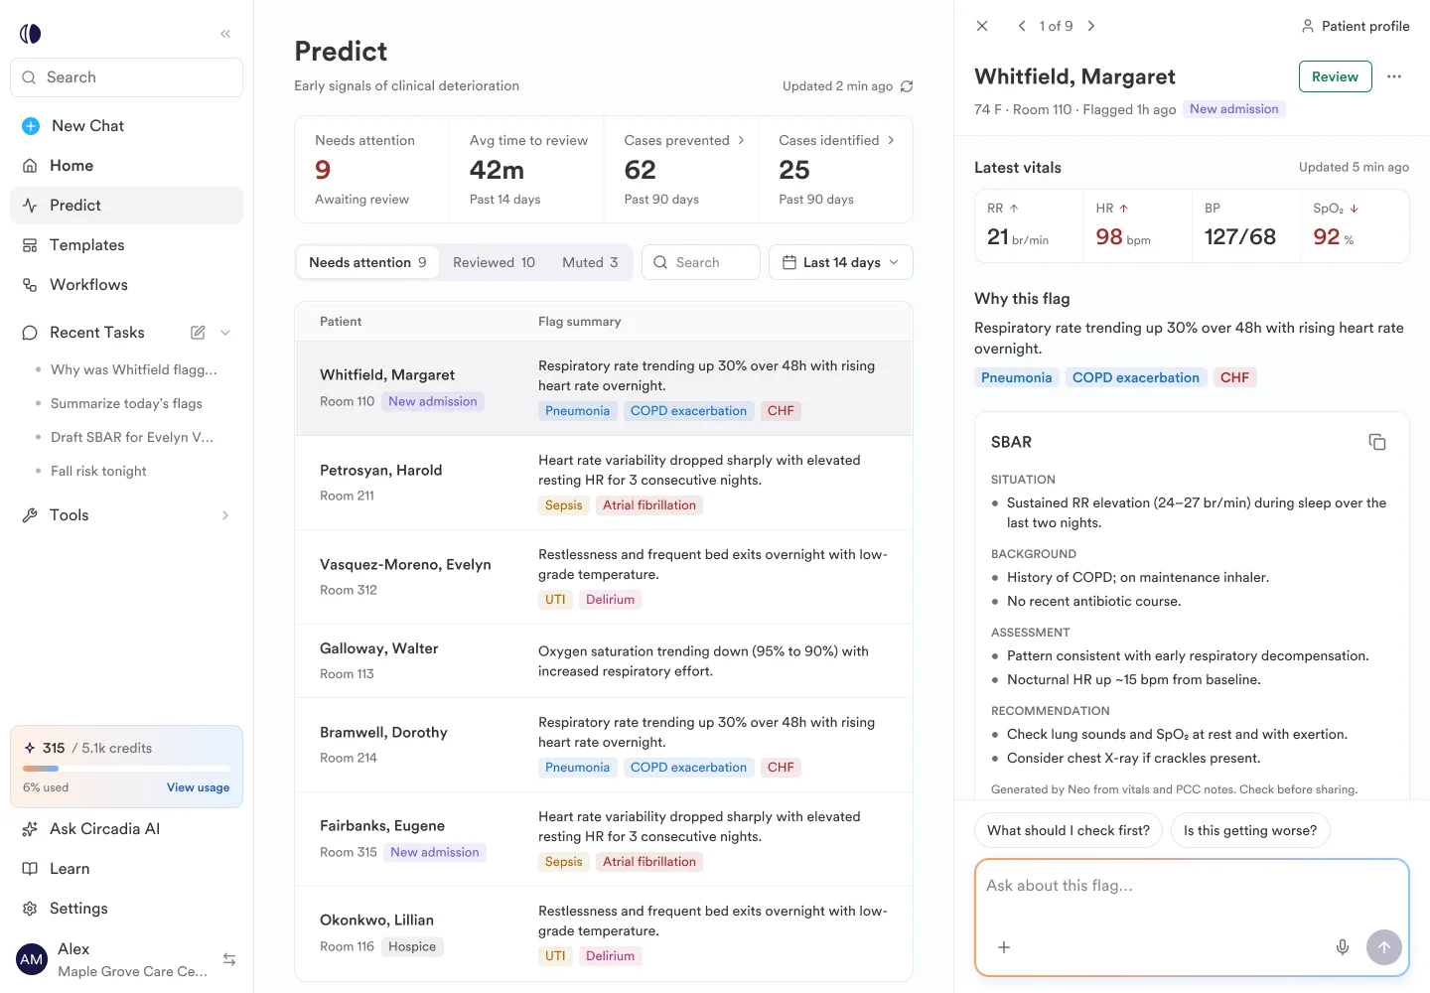Click the credits usage progress bar
The height and width of the screenshot is (993, 1430).
pos(126,768)
